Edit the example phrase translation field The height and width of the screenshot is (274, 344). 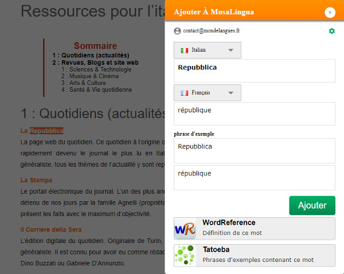pyautogui.click(x=255, y=178)
